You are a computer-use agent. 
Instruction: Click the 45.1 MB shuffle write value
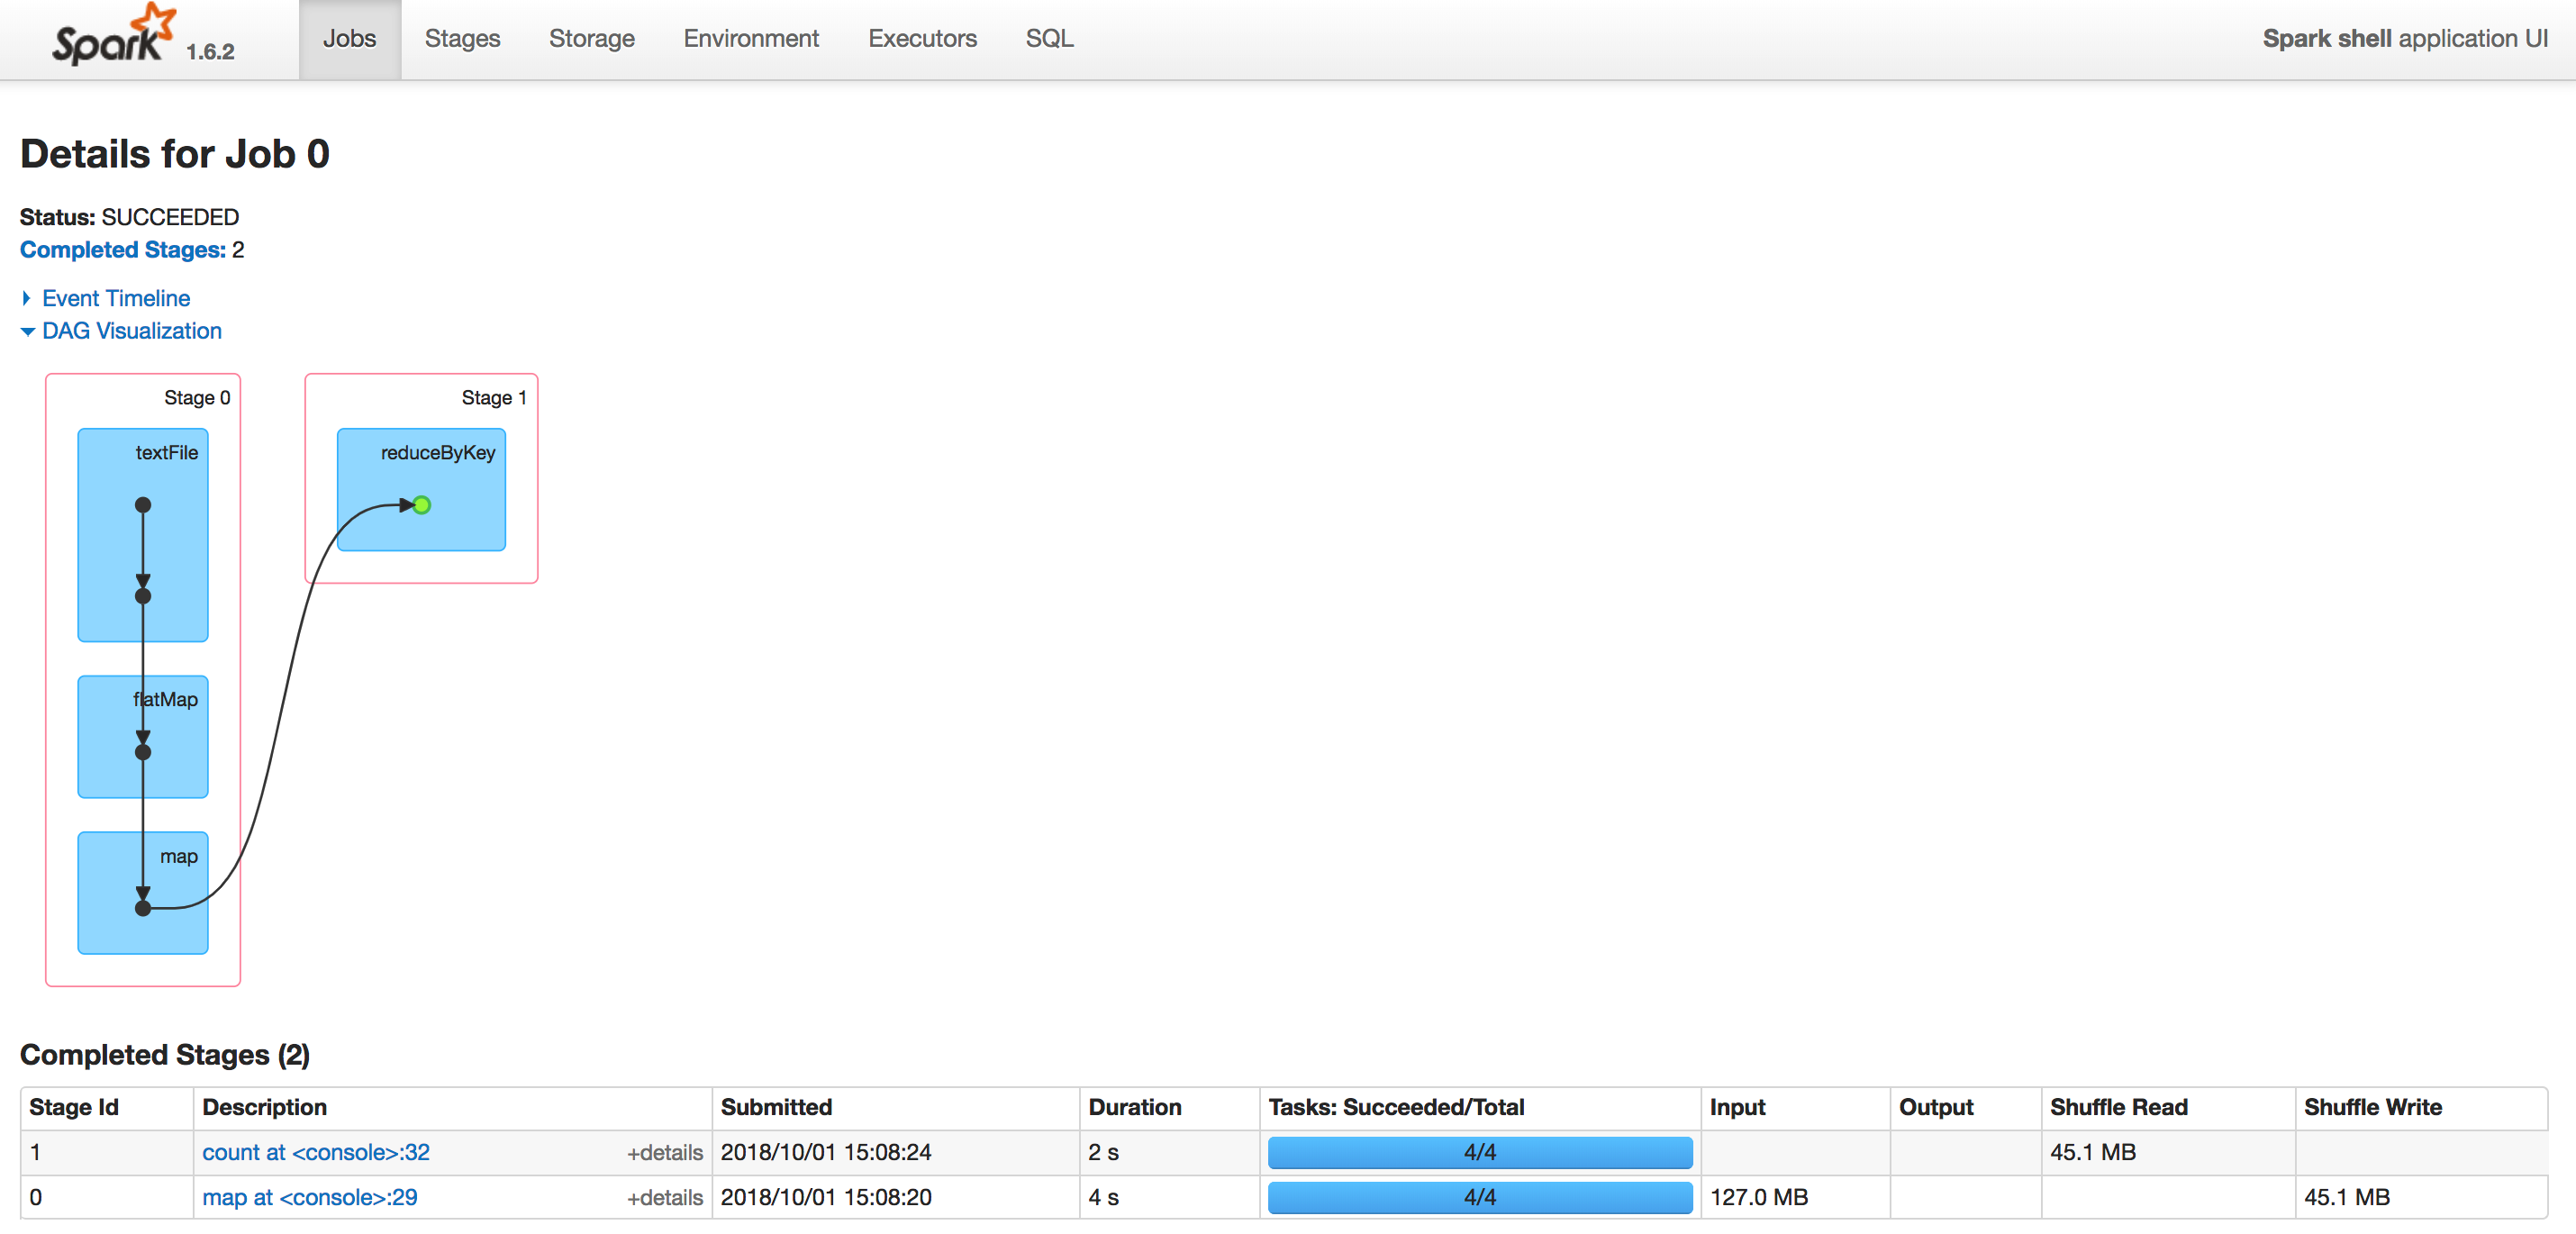coord(2347,1197)
